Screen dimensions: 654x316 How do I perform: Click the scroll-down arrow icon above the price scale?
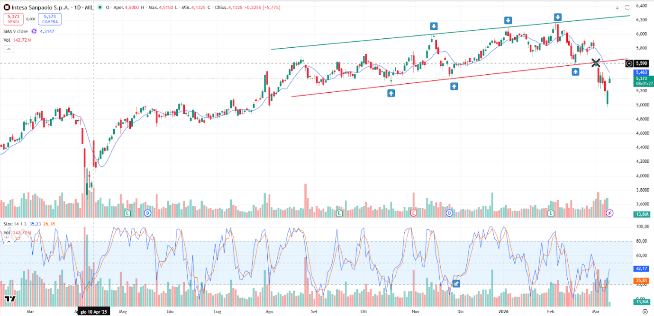click(x=617, y=7)
